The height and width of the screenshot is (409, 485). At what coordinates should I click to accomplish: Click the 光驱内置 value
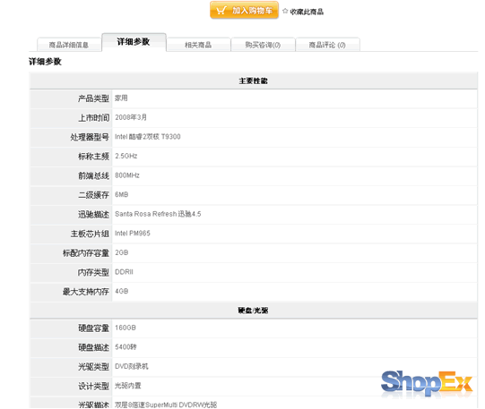127,386
